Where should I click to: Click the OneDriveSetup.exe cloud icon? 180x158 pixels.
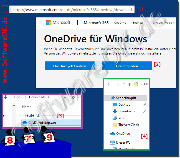[x=25, y=122]
